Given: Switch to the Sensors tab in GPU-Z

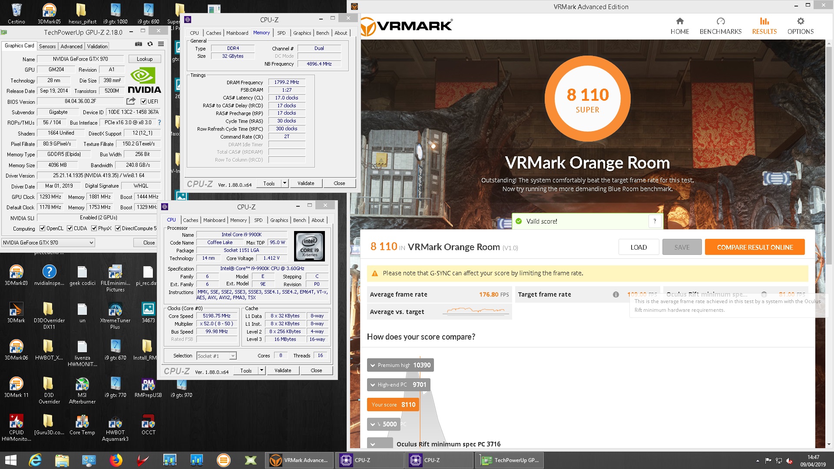Looking at the screenshot, I should [x=47, y=46].
